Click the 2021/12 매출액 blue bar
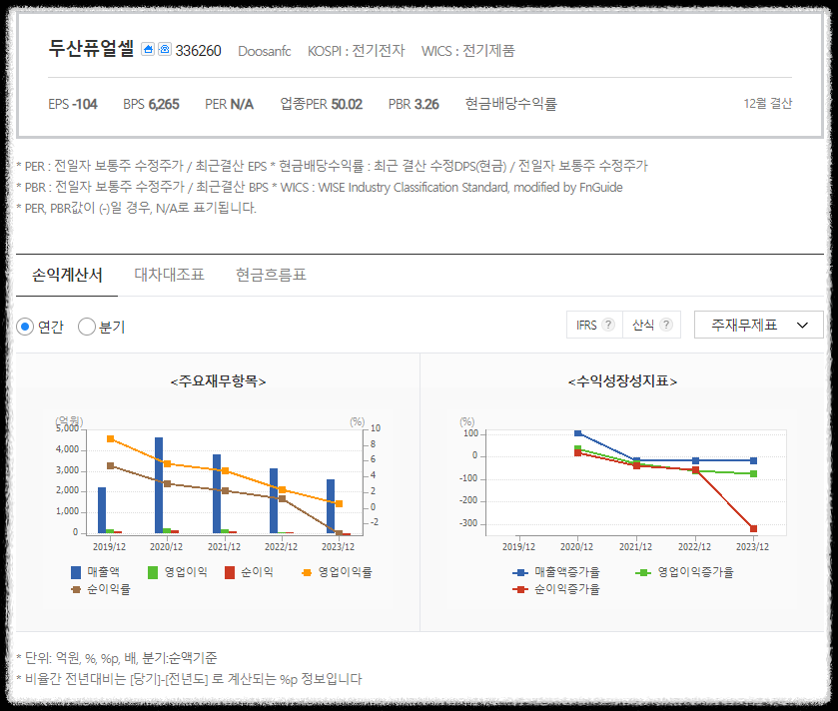The width and height of the screenshot is (838, 711). click(x=217, y=493)
